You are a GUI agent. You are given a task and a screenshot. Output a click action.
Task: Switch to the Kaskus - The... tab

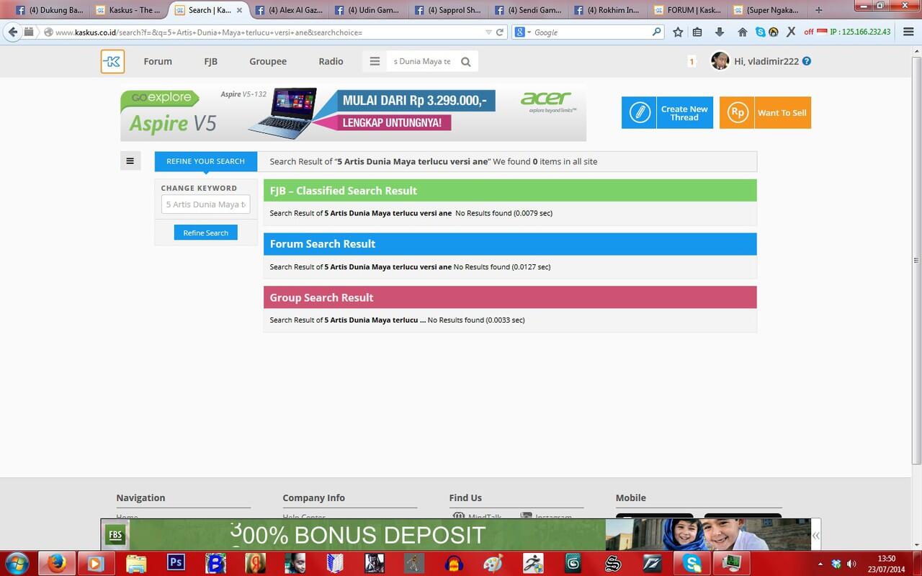pyautogui.click(x=128, y=10)
